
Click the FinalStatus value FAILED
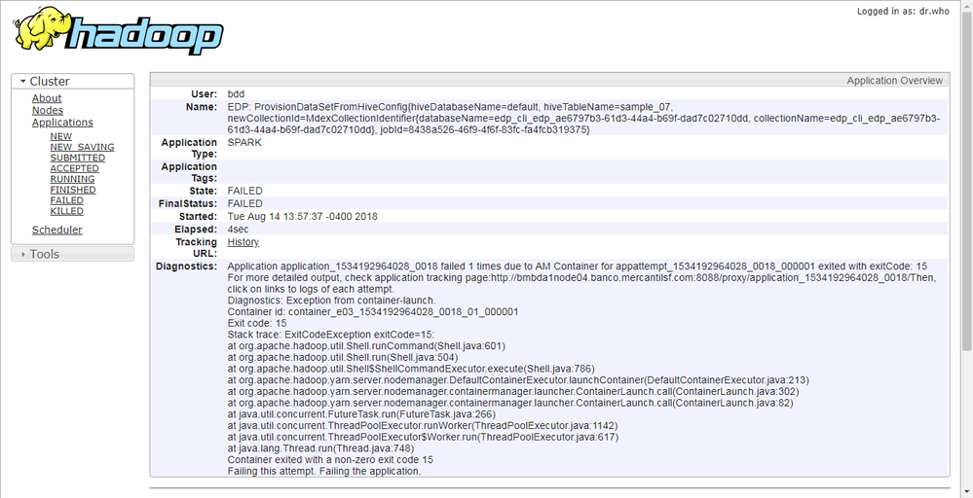[x=245, y=203]
